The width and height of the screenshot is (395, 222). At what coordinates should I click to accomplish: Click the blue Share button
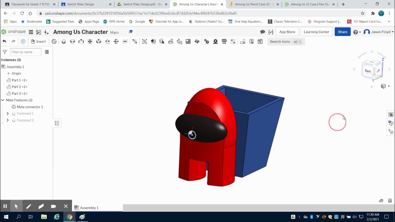[x=343, y=32]
